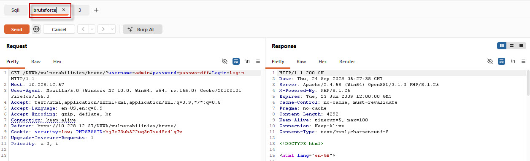Select Response Render tab
530x161 pixels.
pyautogui.click(x=347, y=62)
